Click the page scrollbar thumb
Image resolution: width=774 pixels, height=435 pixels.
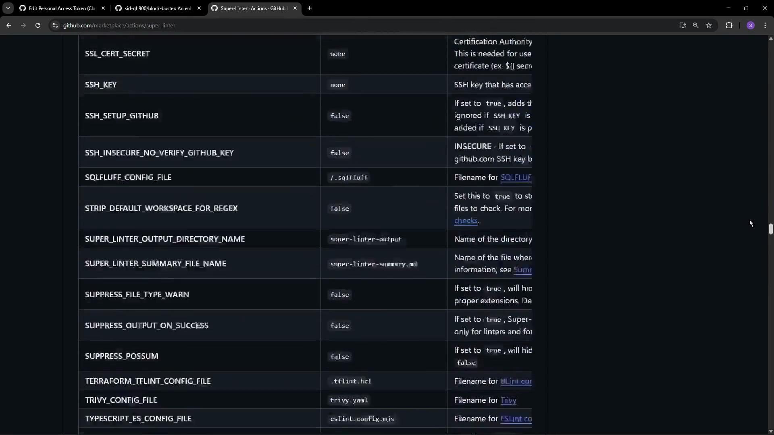(x=771, y=229)
